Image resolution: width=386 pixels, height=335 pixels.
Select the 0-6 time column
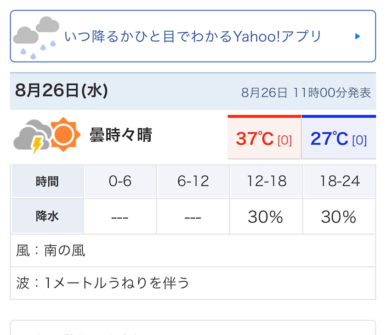120,181
